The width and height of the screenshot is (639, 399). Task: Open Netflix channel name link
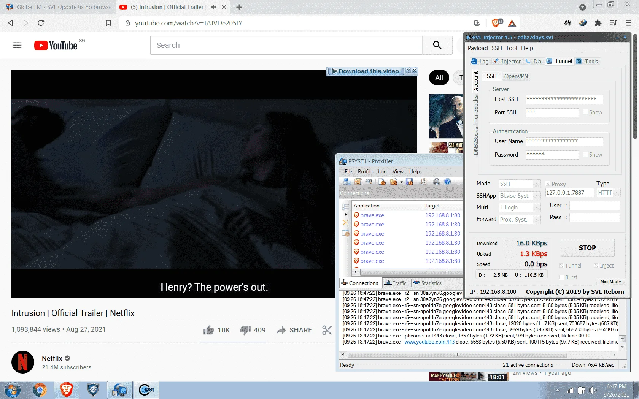point(52,358)
